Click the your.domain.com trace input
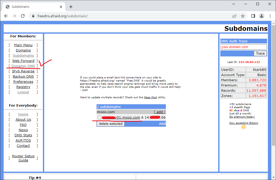 tap(244, 47)
